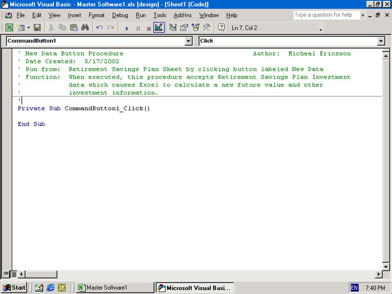Open the Insert UserForm dropdown arrow
This screenshot has width=392, height=294.
point(29,27)
